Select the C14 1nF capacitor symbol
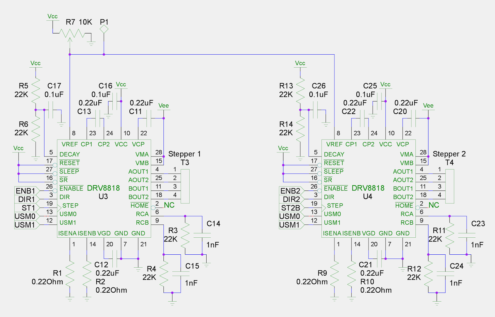495x317 pixels. [x=202, y=236]
